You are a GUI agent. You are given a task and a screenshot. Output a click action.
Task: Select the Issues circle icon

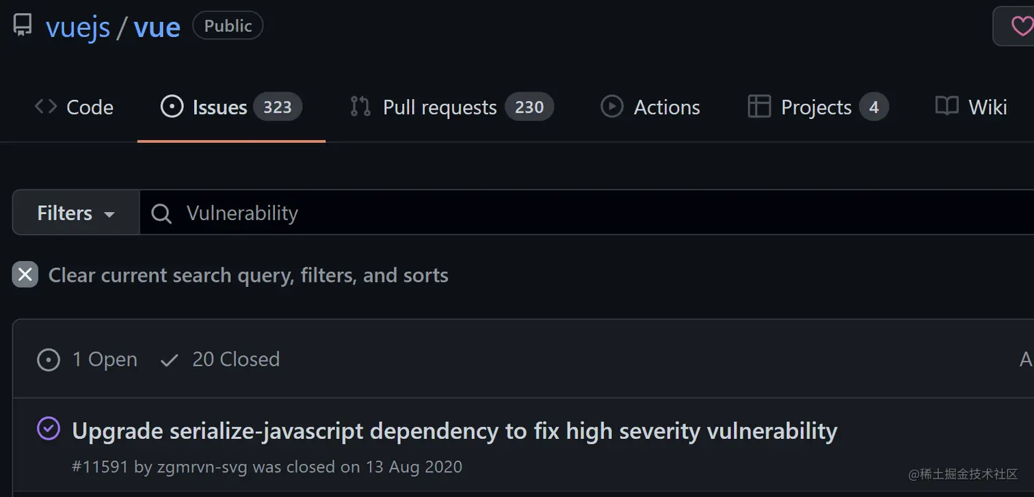171,107
